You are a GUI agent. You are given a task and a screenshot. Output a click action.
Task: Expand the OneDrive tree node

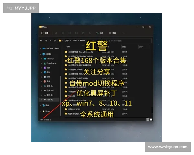(40, 48)
